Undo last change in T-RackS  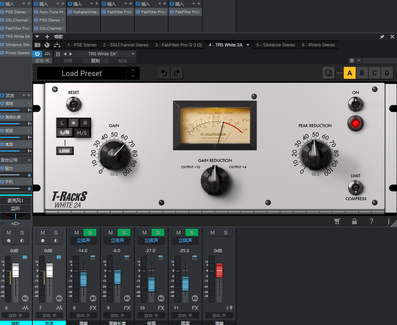(x=164, y=73)
